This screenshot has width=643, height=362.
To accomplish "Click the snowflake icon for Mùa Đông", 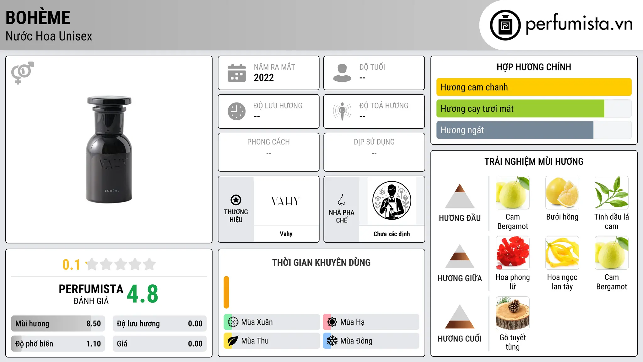I will click(332, 341).
